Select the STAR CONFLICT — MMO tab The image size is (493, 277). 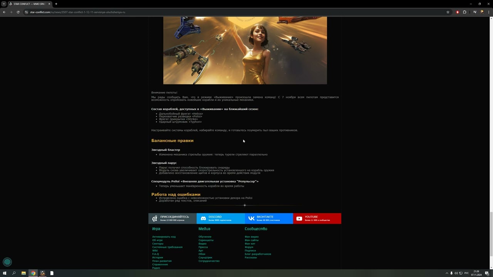(x=30, y=4)
